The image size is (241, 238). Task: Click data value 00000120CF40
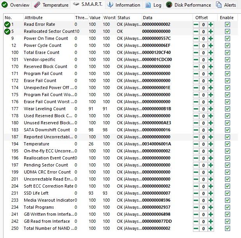click(x=157, y=52)
